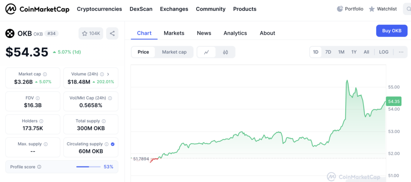411x182 pixels.
Task: Click the $16.3B FDV value
Action: click(x=33, y=105)
